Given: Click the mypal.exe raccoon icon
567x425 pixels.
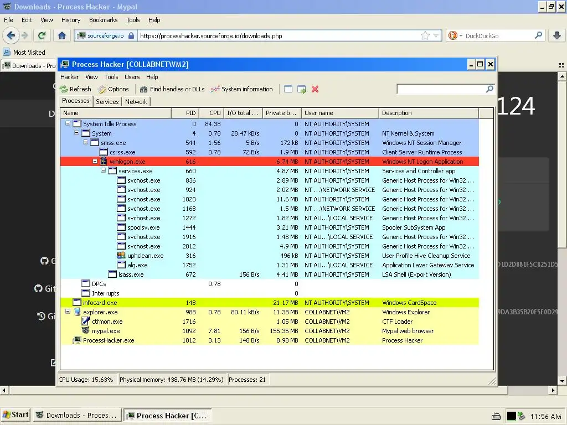Looking at the screenshot, I should tap(86, 330).
